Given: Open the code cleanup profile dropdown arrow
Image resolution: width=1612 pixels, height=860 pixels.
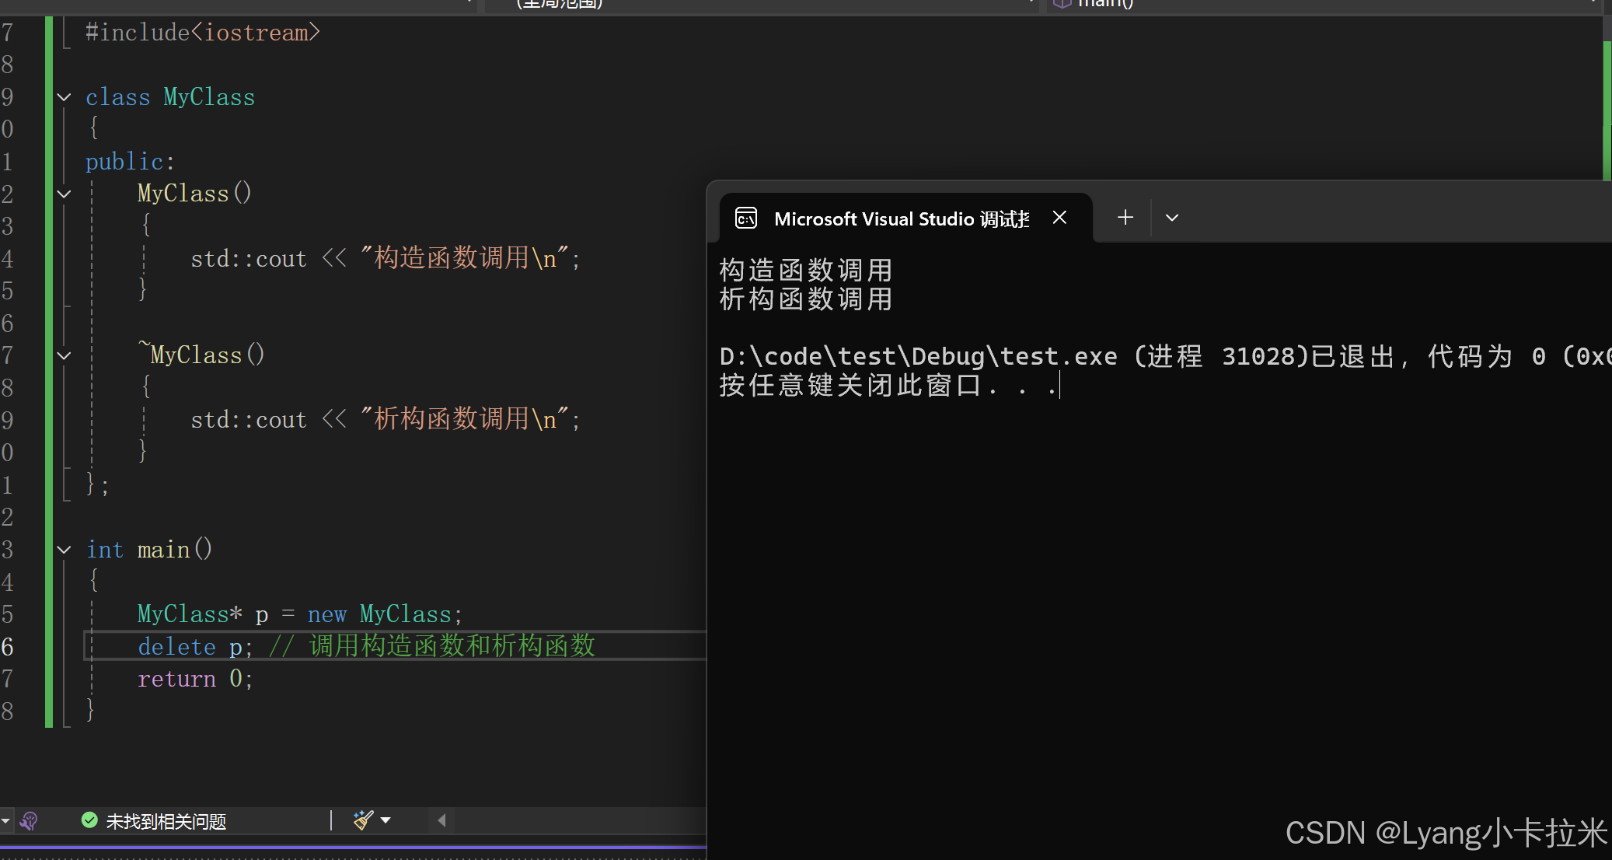Looking at the screenshot, I should click(386, 820).
